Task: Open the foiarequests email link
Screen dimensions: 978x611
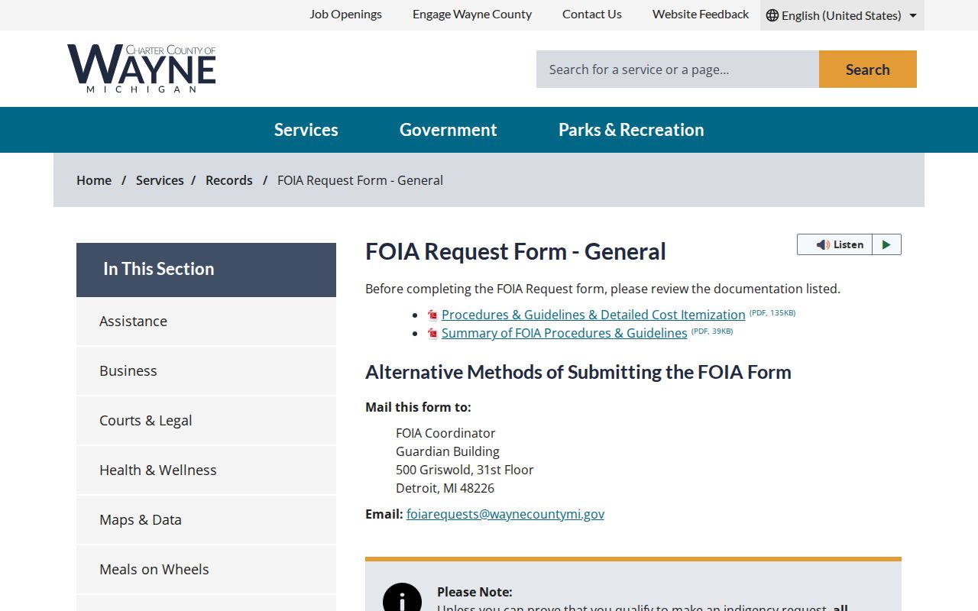Action: coord(505,514)
